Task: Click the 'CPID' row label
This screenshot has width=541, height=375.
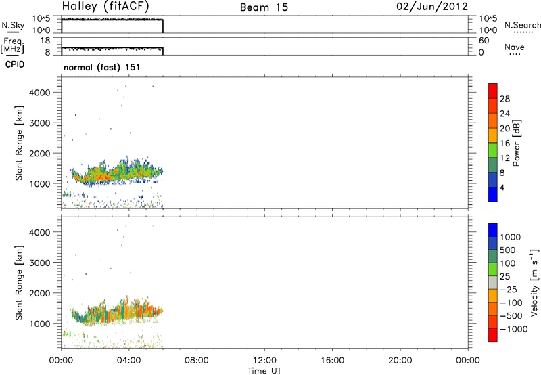Action: [x=15, y=64]
